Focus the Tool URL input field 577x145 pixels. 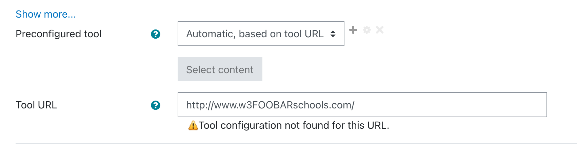coord(362,105)
